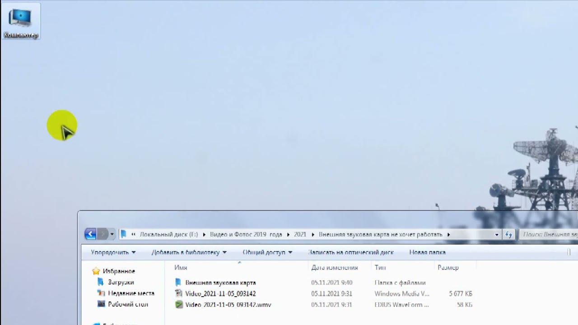Screen dimensions: 578x325
Task: Select Избранное in the navigation pane
Action: click(x=119, y=271)
